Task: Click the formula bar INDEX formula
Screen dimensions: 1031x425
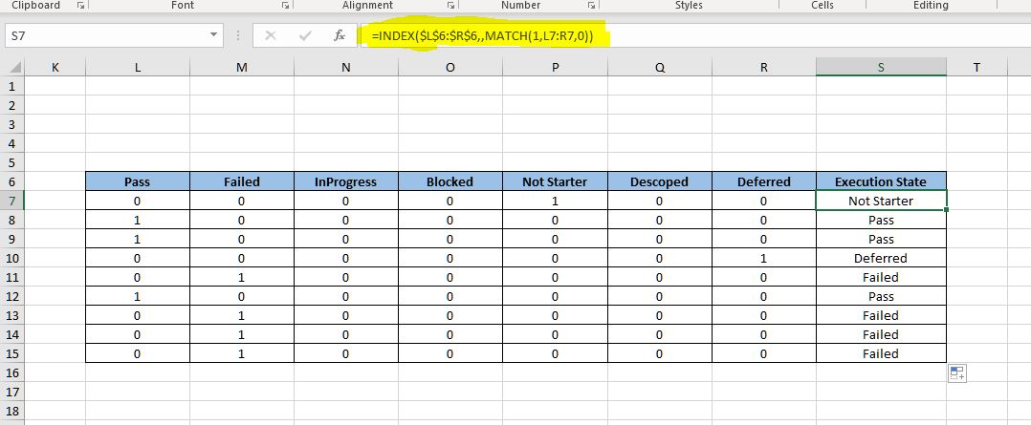Action: pyautogui.click(x=483, y=36)
